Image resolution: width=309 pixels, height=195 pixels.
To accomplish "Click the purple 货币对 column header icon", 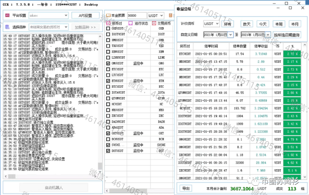I will 108,23.
